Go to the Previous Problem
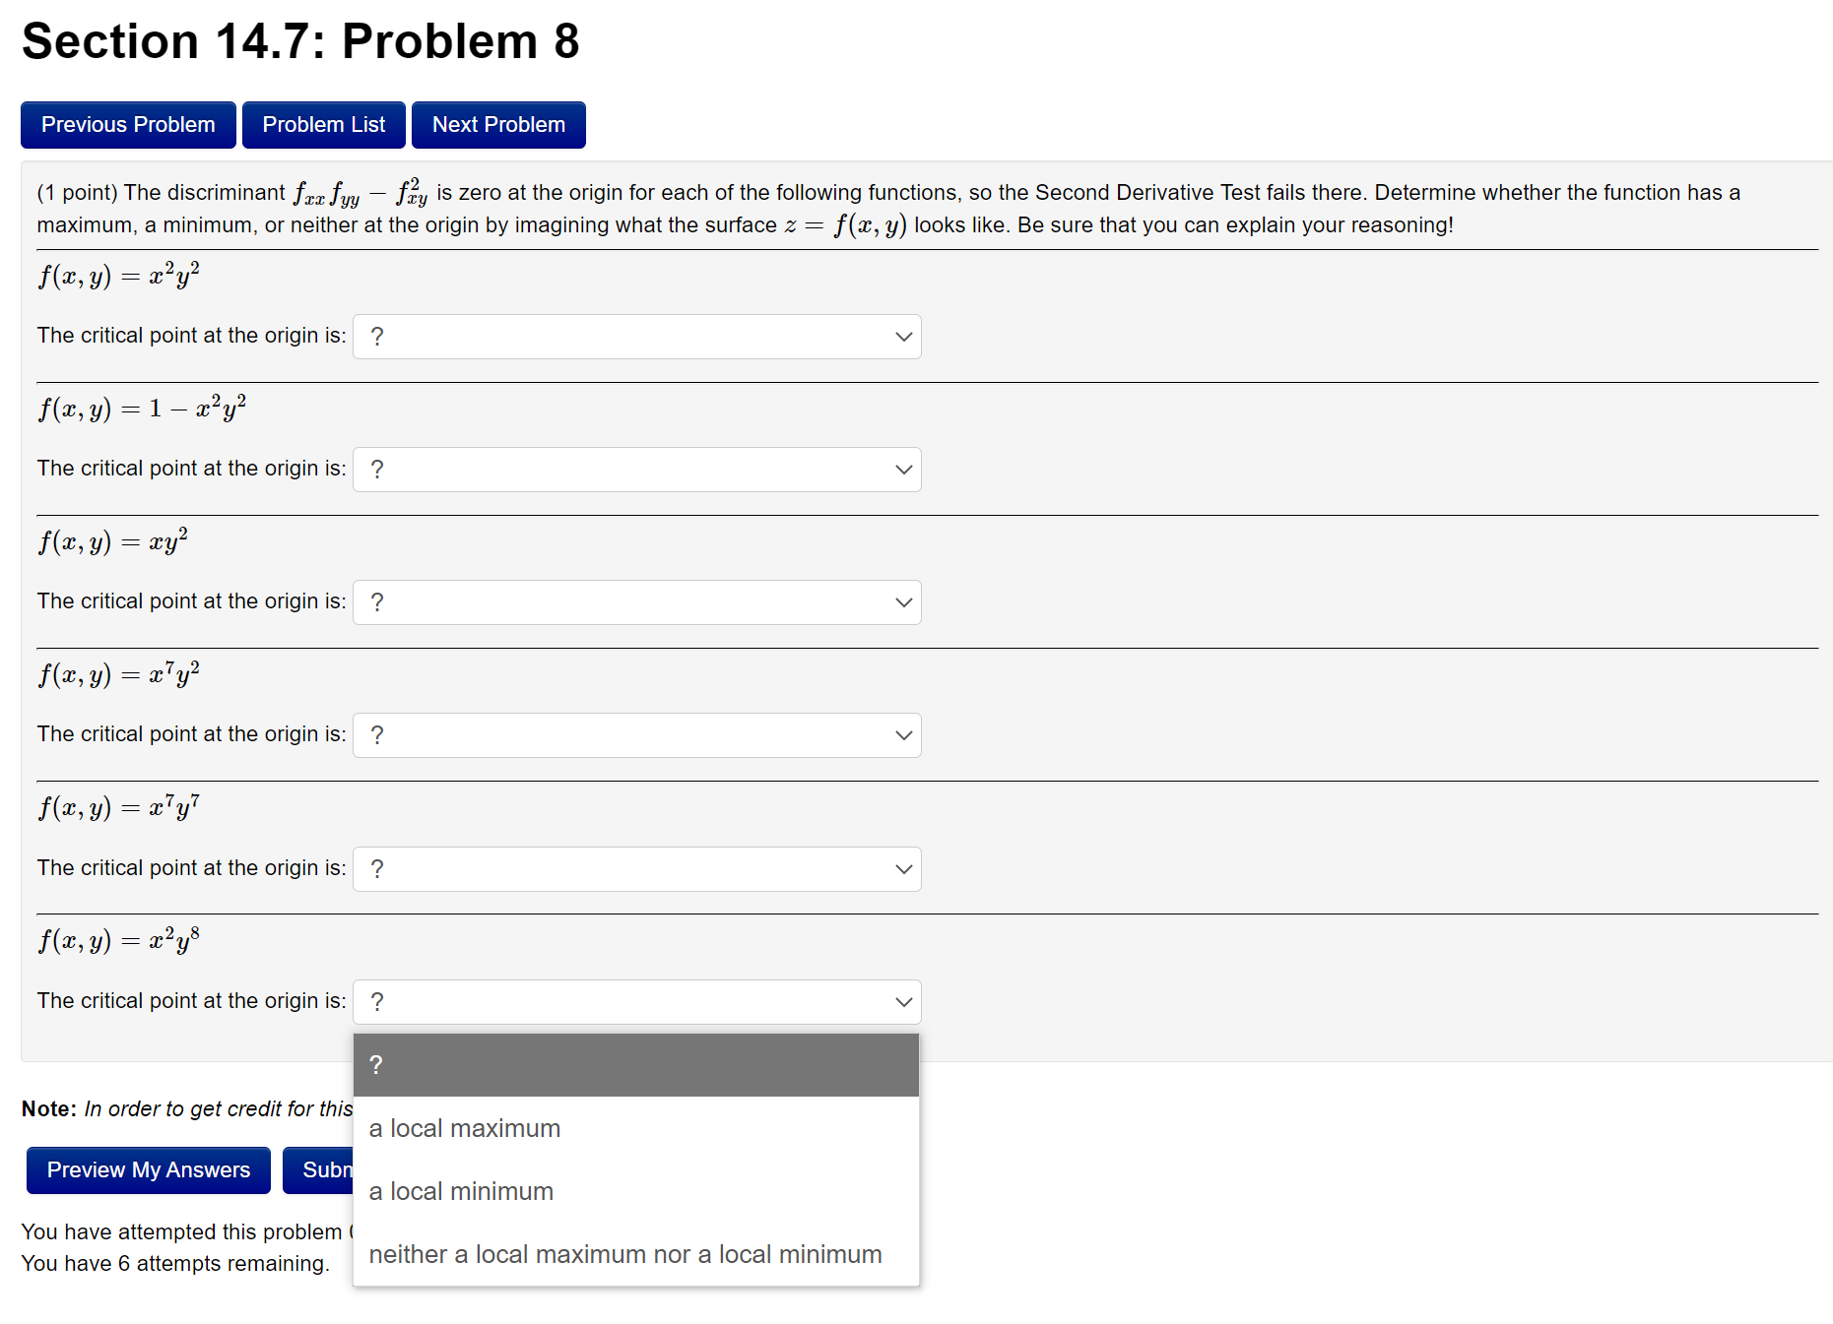The image size is (1833, 1324). click(127, 124)
